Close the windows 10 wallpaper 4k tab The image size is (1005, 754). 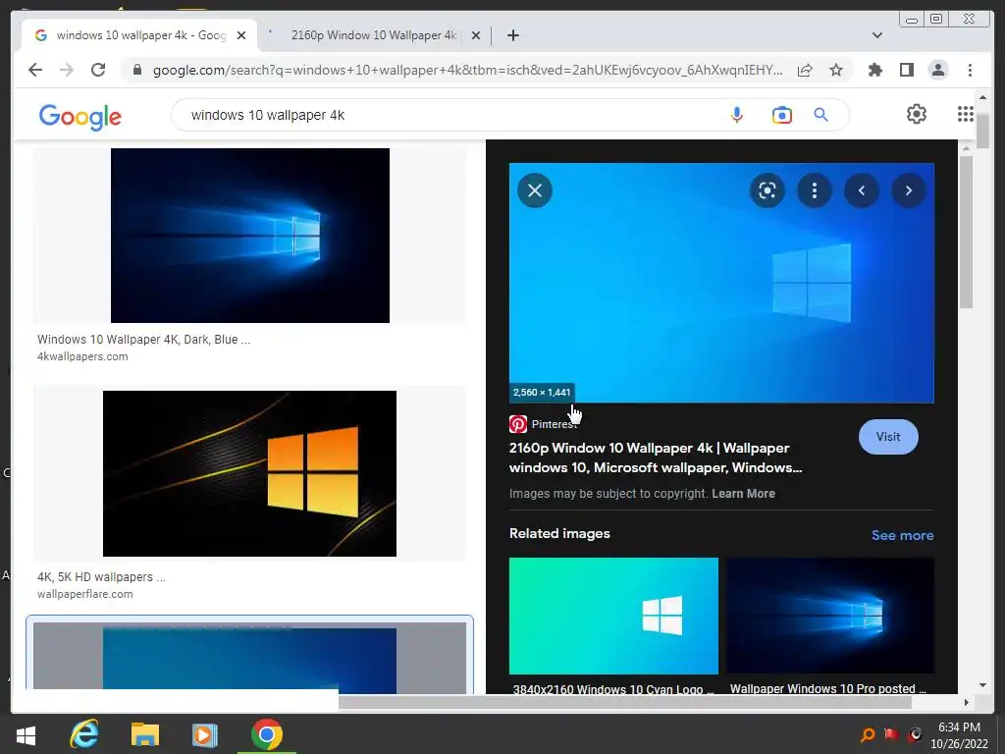coord(241,35)
